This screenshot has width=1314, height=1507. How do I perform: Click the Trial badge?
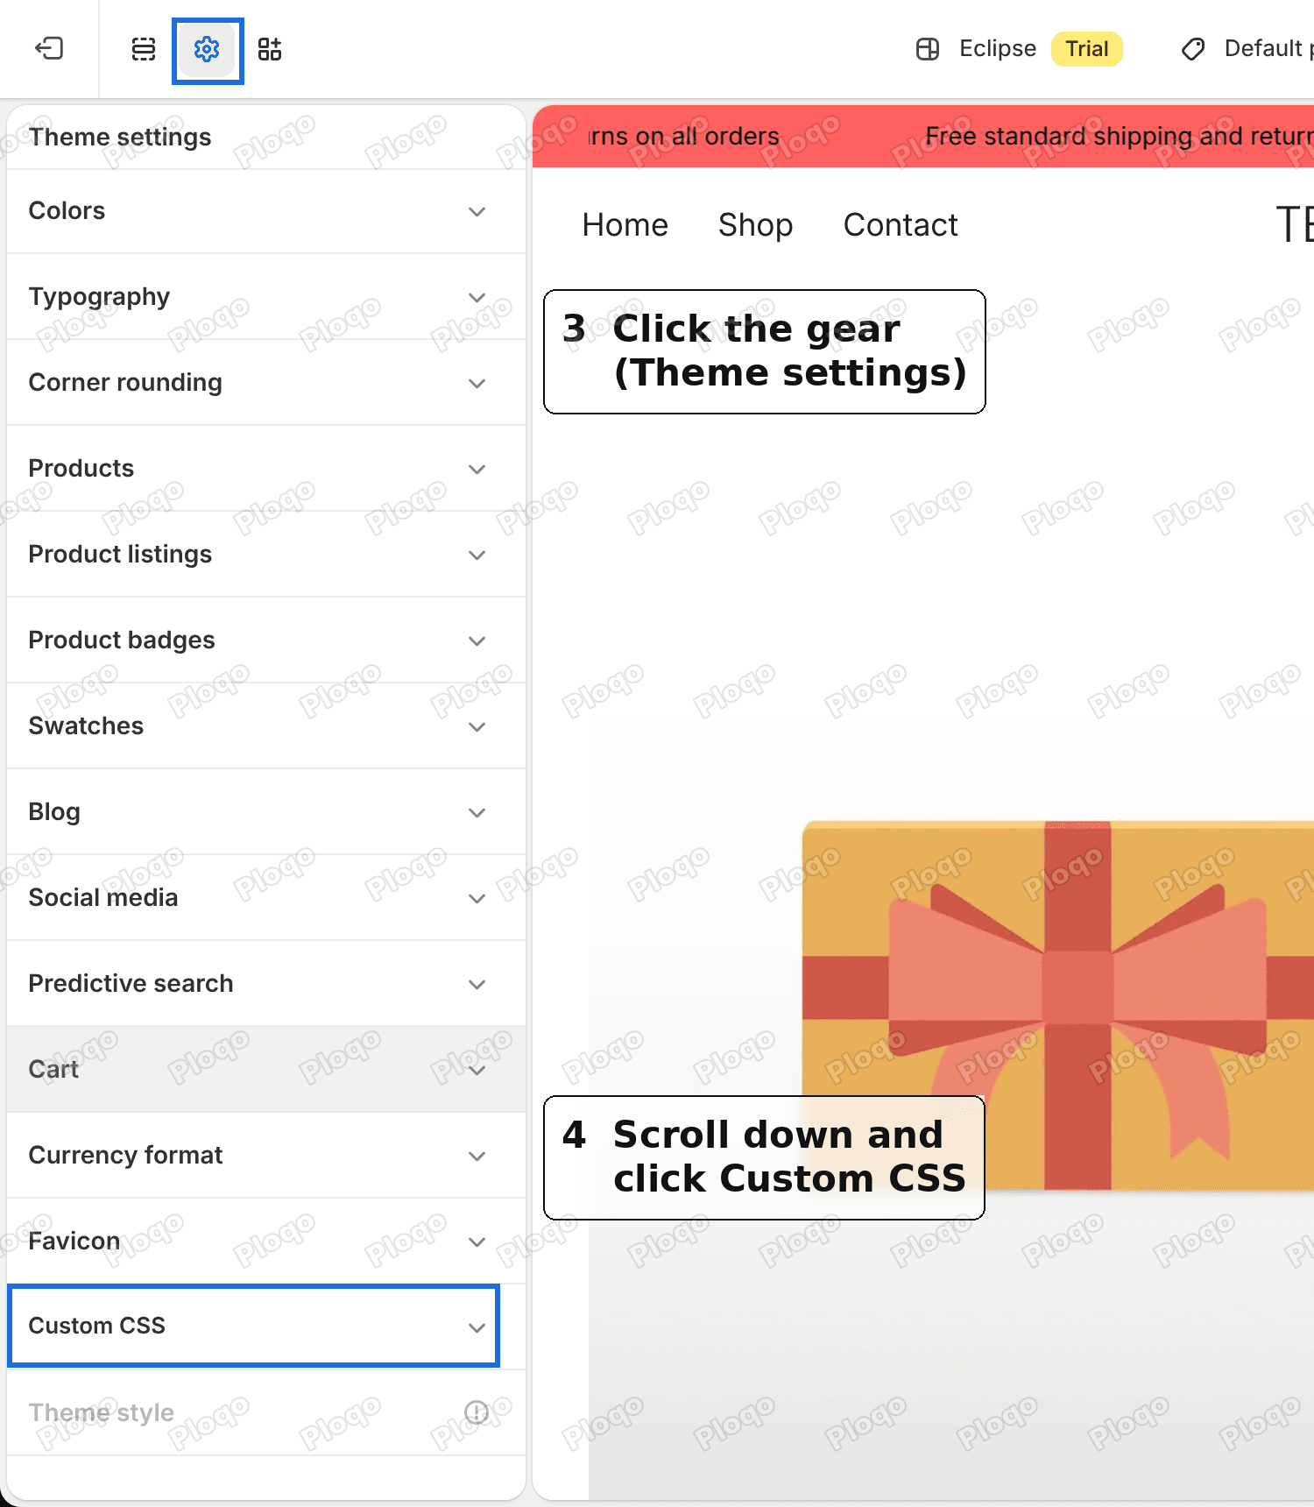(1087, 48)
